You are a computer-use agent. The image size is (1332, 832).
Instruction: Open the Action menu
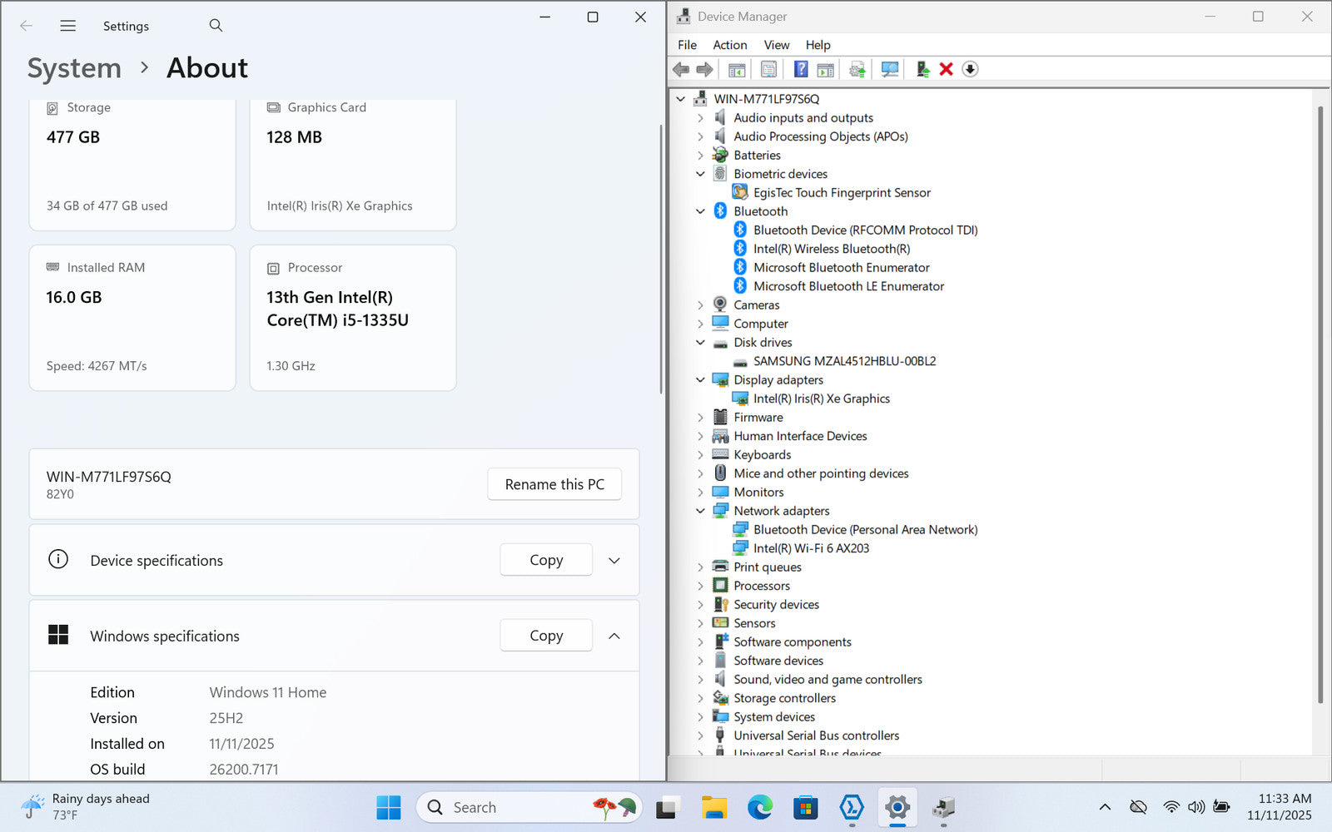pyautogui.click(x=729, y=45)
